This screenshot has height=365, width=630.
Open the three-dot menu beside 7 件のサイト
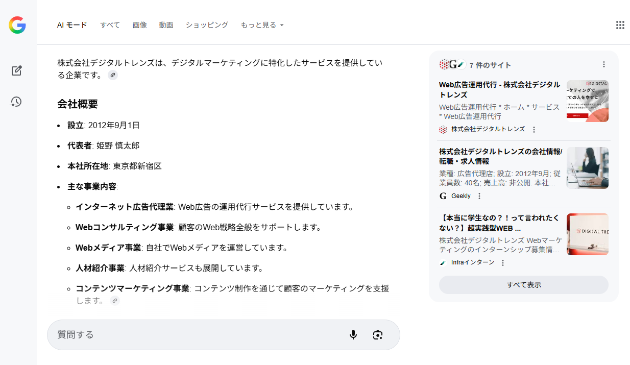pyautogui.click(x=604, y=64)
